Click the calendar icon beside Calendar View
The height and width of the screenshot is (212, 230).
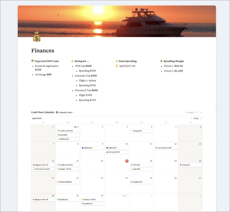coord(57,112)
